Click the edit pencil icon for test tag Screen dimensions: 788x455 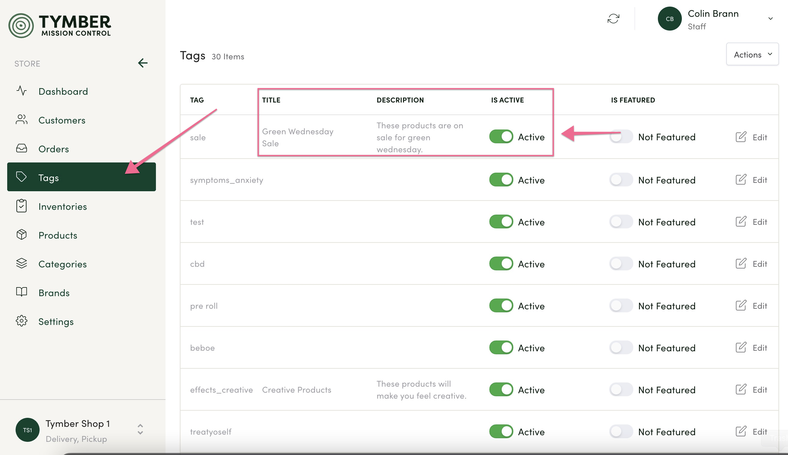(741, 222)
